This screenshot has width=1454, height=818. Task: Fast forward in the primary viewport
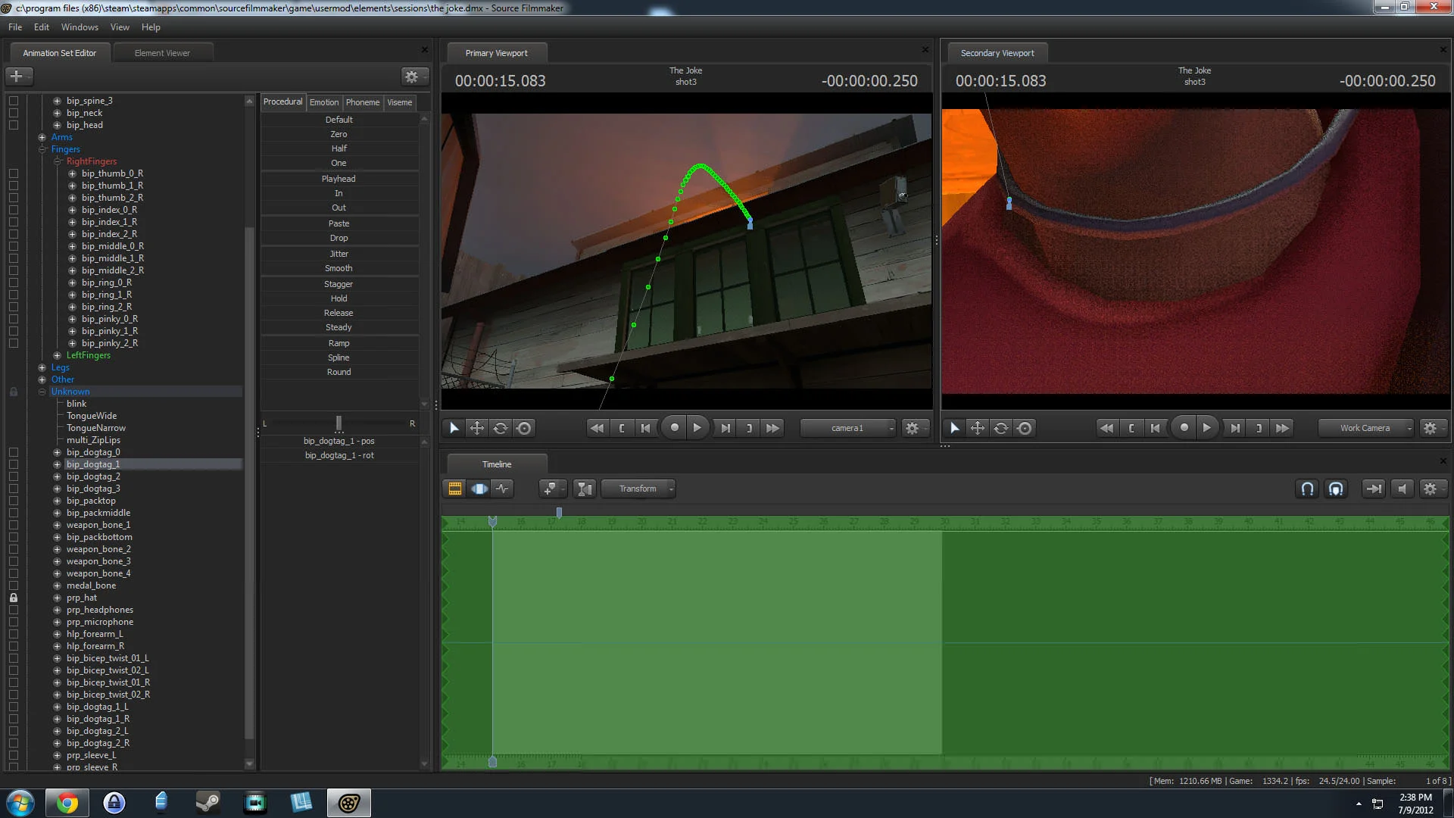coord(772,428)
